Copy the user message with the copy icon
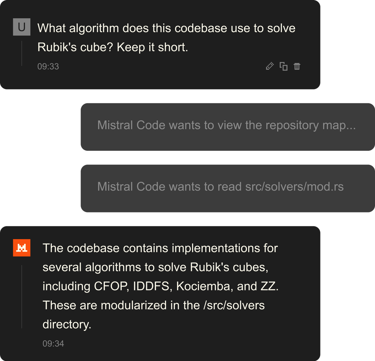This screenshot has width=375, height=361. [283, 66]
